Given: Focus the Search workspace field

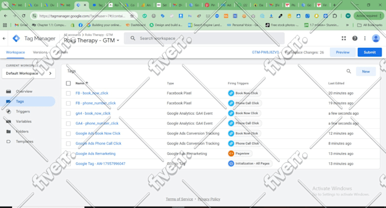Looking at the screenshot, I should click(204, 38).
